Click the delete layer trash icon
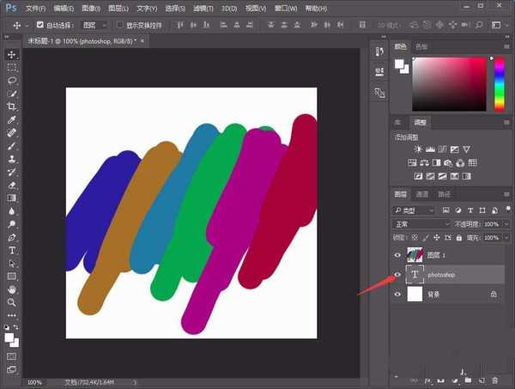 click(494, 379)
